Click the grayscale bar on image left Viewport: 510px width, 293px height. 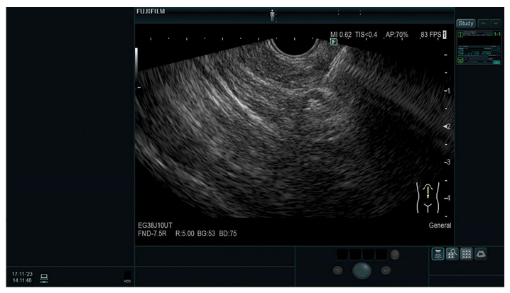(x=136, y=65)
